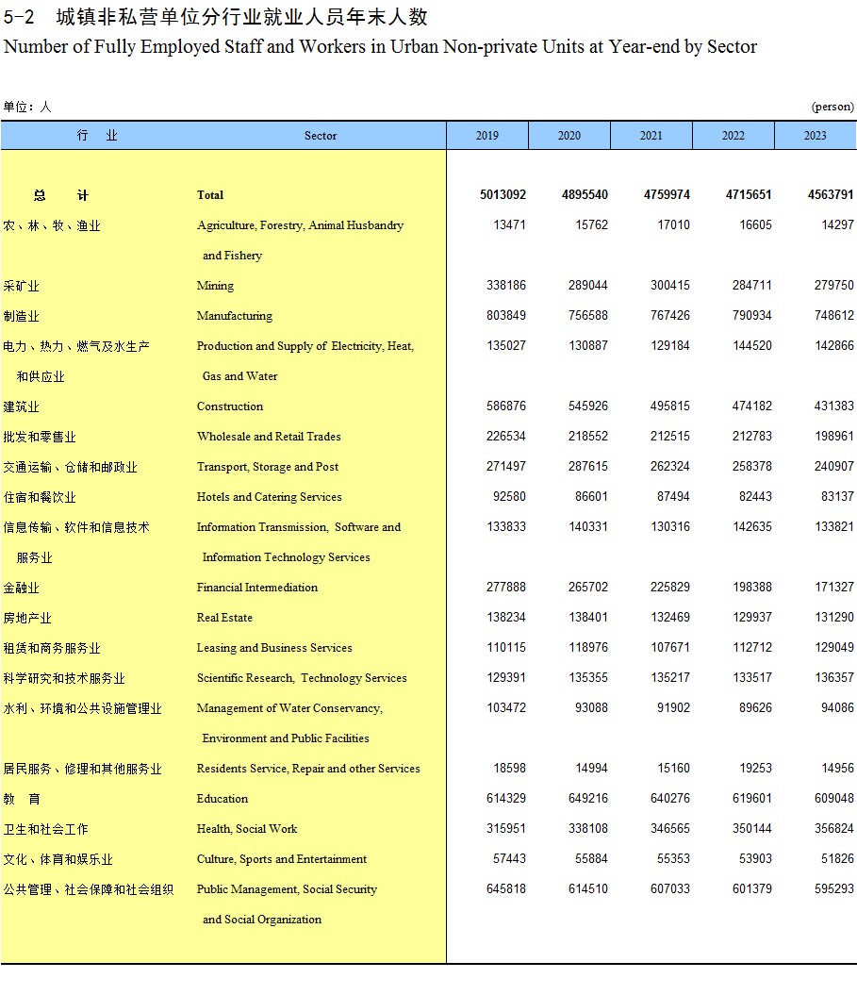Viewport: 857px width, 995px height.
Task: Select the 金融业 Chinese label
Action: click(21, 588)
